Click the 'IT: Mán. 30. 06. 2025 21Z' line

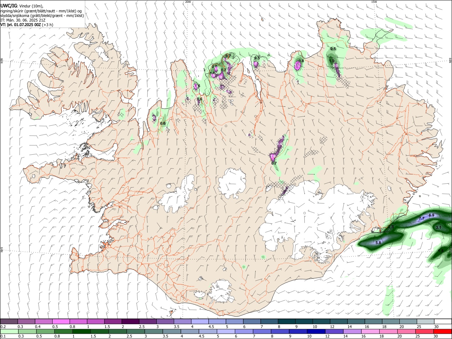point(23,20)
